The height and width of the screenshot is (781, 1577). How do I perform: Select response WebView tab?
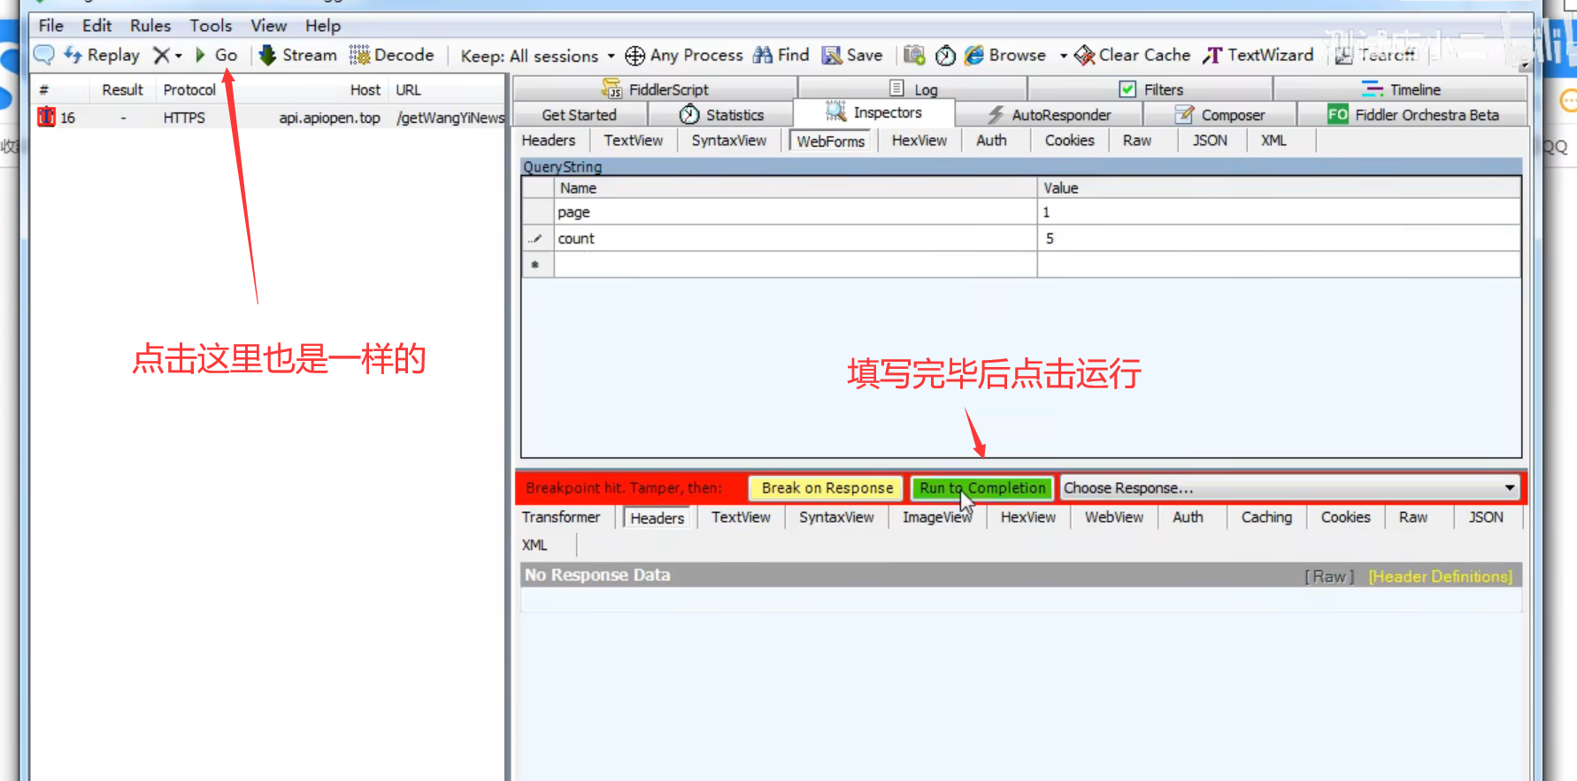(x=1114, y=517)
